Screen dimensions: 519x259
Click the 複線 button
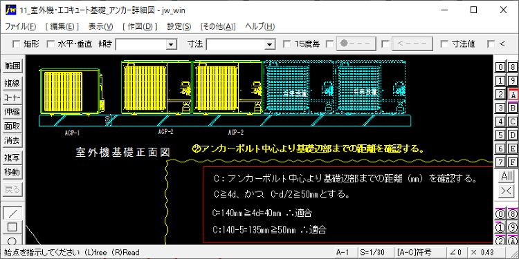[x=12, y=84]
